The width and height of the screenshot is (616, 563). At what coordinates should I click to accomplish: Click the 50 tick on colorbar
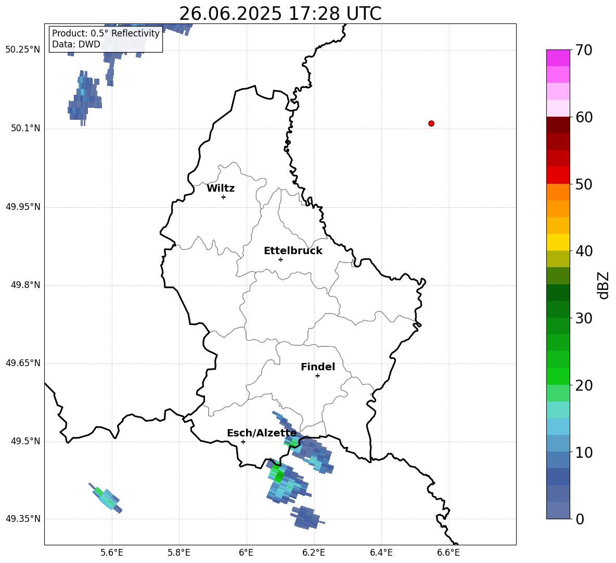584,184
